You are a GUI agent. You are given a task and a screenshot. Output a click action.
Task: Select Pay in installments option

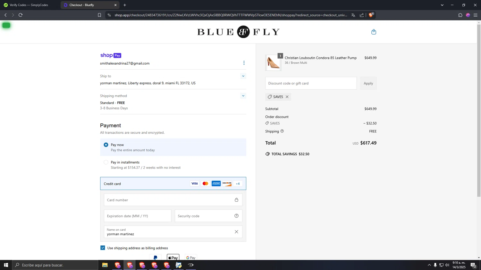pyautogui.click(x=106, y=162)
